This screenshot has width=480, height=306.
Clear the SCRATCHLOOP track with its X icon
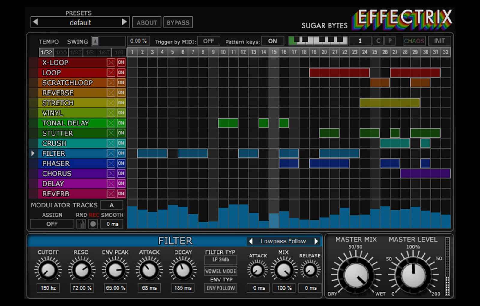click(x=111, y=83)
